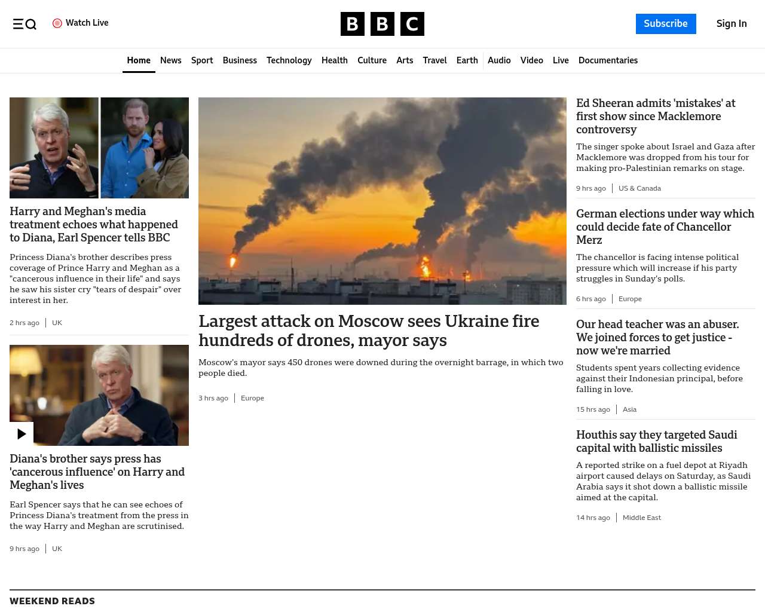
Task: Open the News tab
Action: coord(170,60)
